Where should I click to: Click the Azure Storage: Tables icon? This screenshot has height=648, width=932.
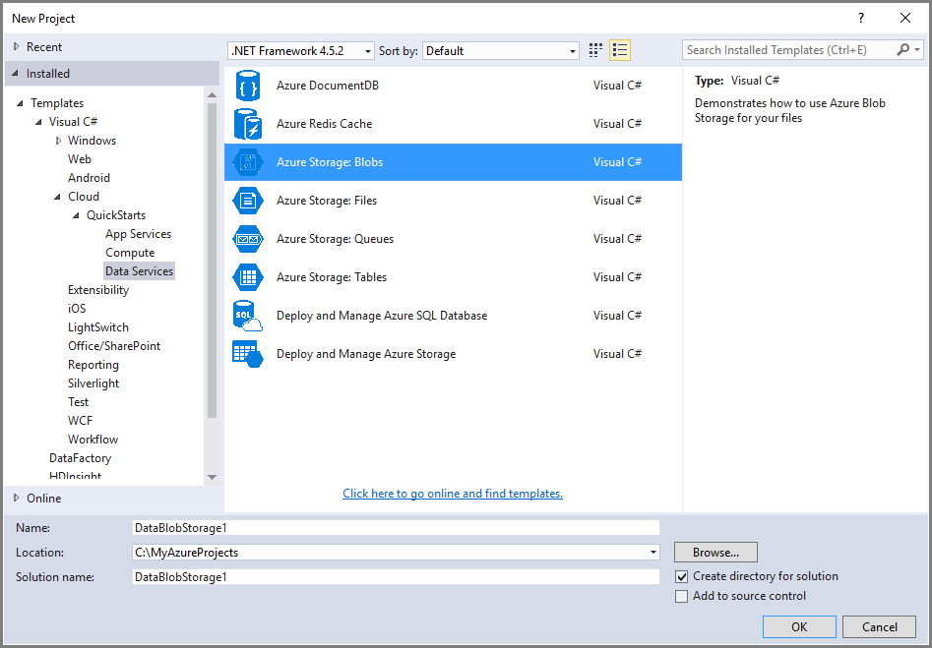point(247,276)
